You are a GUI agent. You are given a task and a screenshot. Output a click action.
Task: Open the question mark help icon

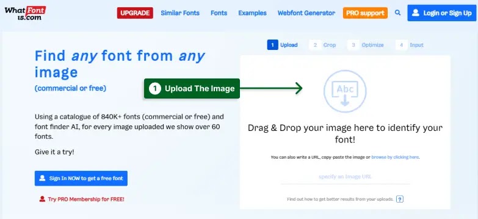pyautogui.click(x=400, y=200)
